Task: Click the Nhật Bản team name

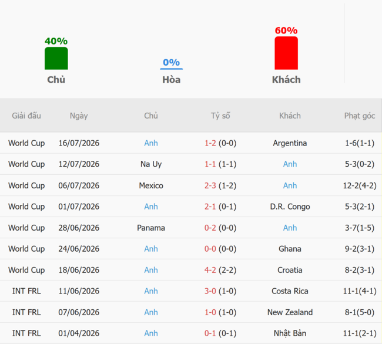Action: (x=290, y=333)
